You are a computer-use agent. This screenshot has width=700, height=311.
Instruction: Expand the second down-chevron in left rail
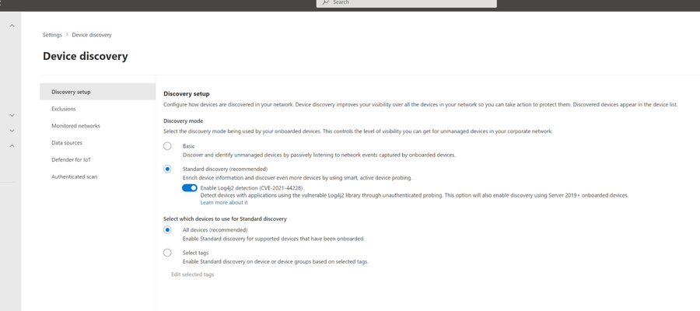point(12,131)
